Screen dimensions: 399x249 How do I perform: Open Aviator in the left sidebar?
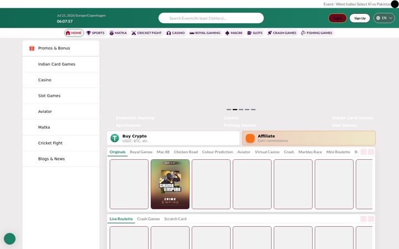(61, 112)
